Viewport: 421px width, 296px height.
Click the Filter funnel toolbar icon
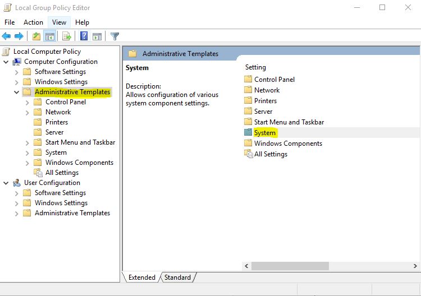(115, 36)
